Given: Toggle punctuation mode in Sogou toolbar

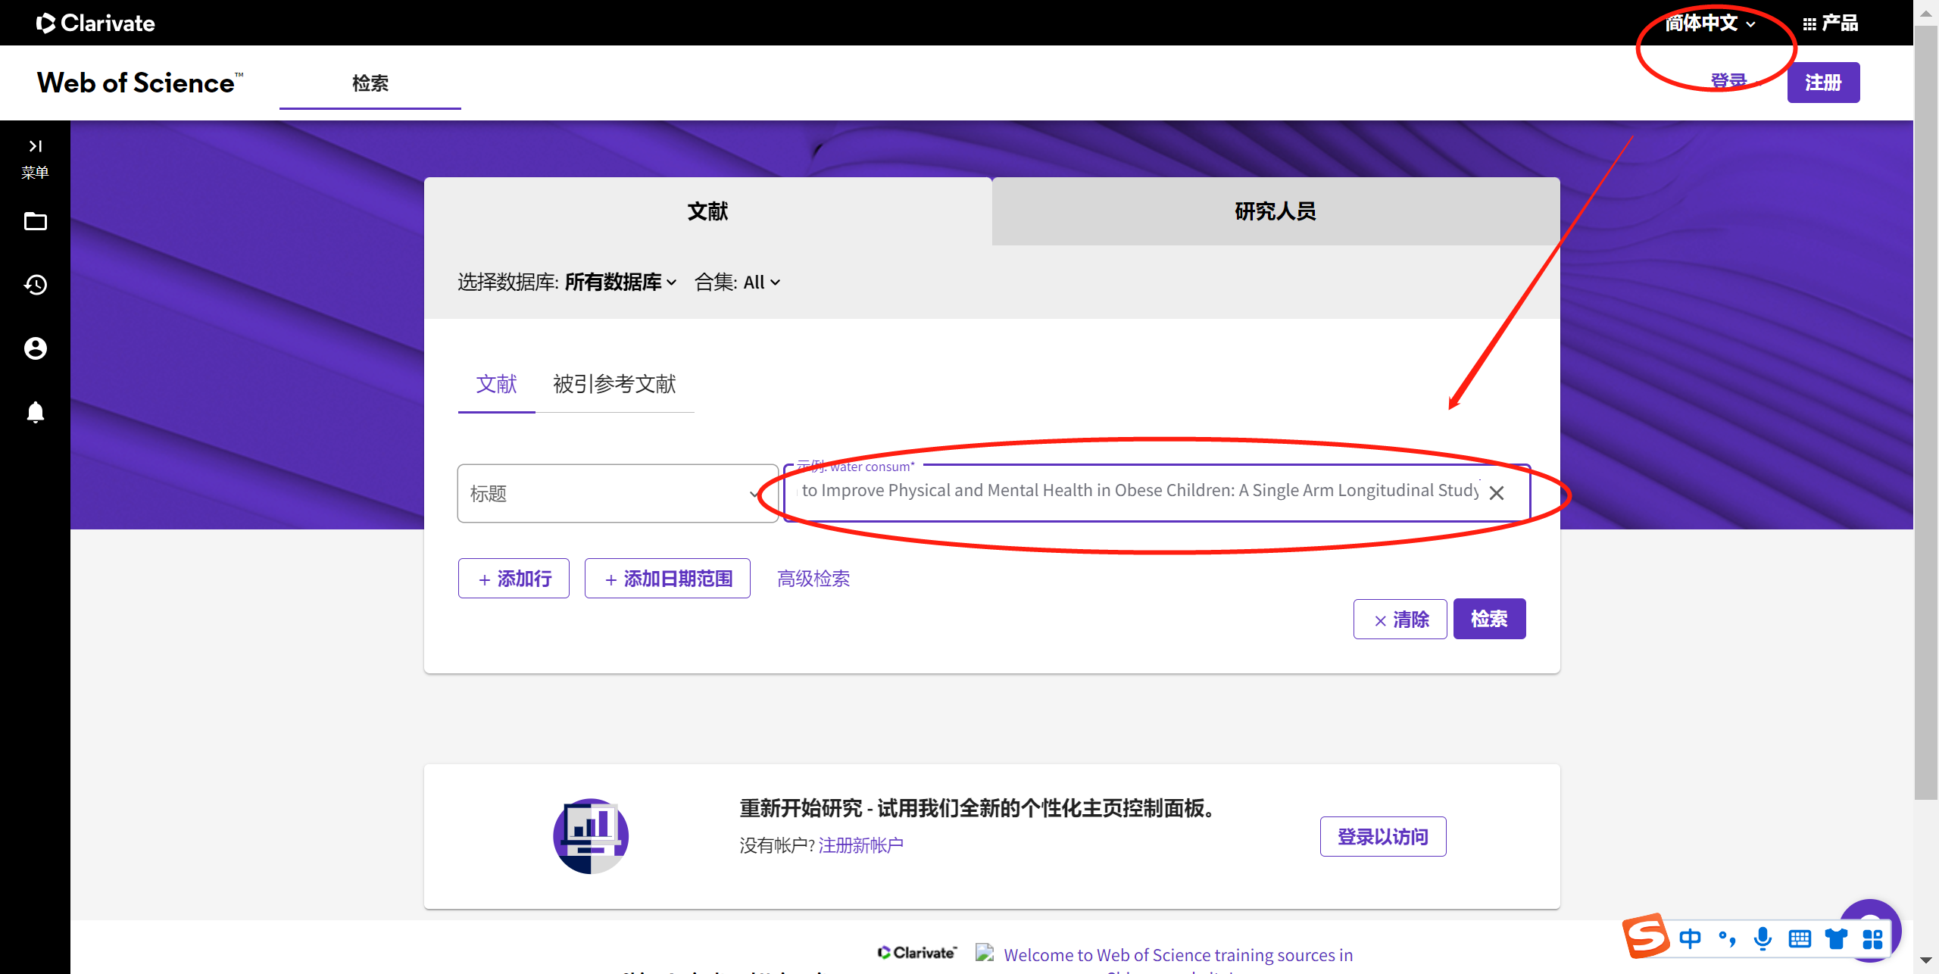Looking at the screenshot, I should point(1727,938).
